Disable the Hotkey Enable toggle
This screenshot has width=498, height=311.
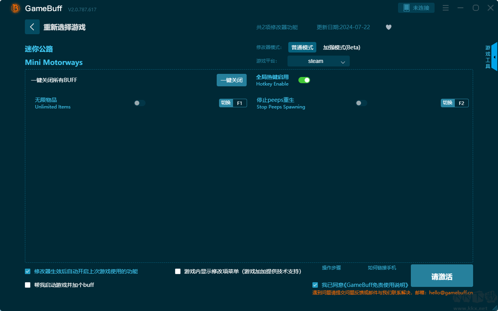pos(304,80)
